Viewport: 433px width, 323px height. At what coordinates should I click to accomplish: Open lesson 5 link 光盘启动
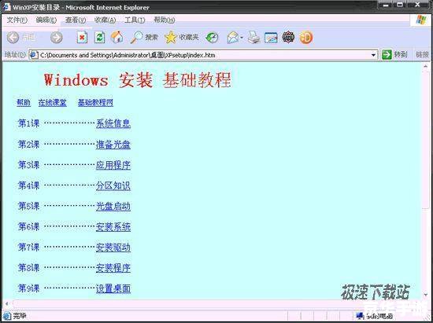[x=113, y=206]
